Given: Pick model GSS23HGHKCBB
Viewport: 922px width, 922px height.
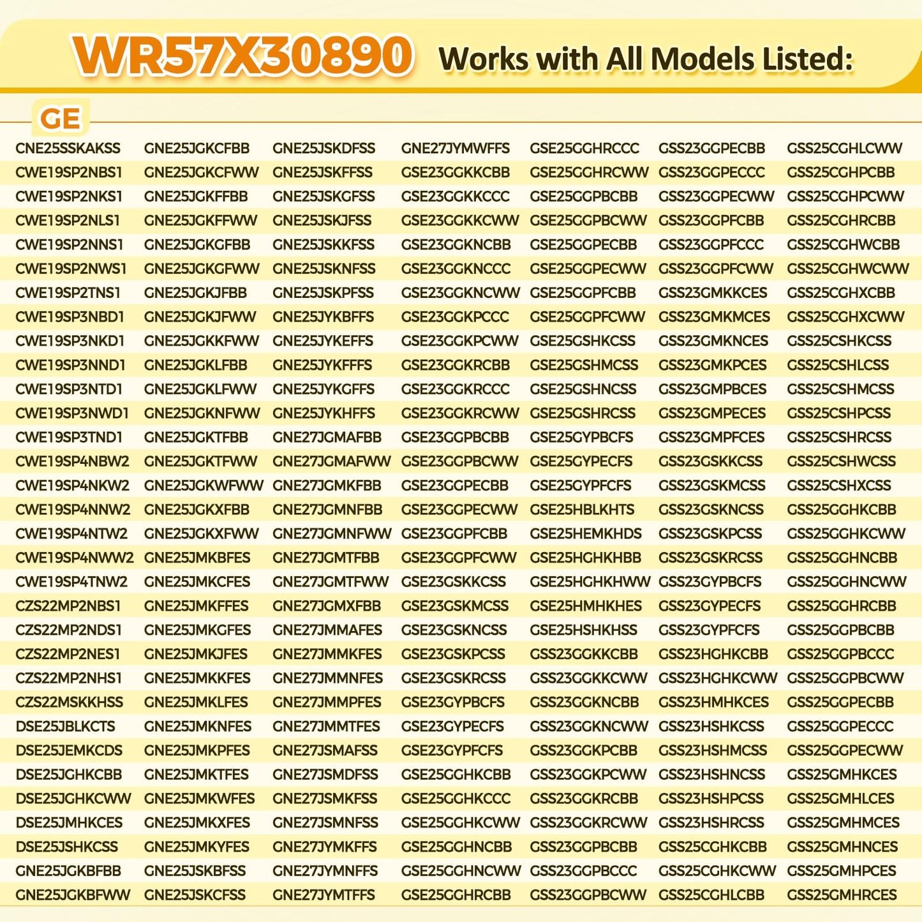Looking at the screenshot, I should (713, 654).
